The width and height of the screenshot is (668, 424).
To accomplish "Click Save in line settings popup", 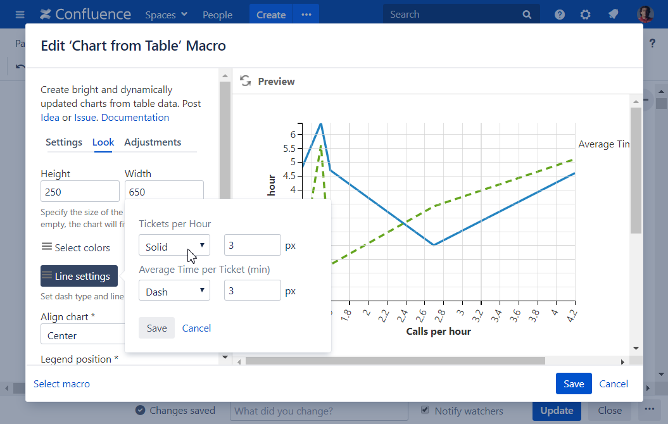I will tap(156, 328).
